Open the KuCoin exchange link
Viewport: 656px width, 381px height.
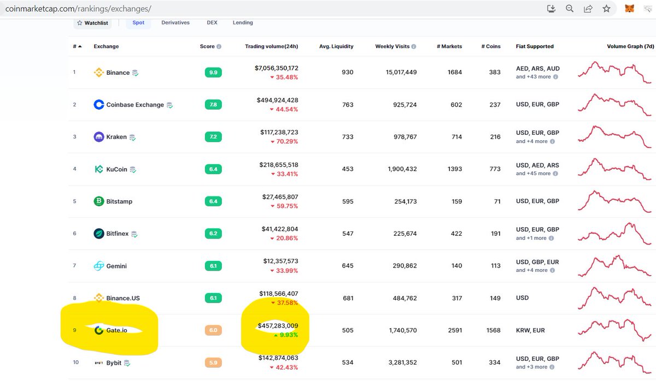117,169
